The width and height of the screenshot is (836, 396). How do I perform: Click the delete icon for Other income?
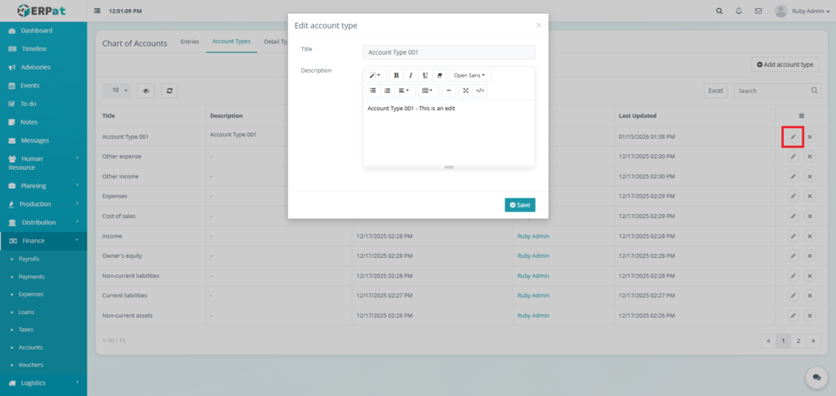809,176
